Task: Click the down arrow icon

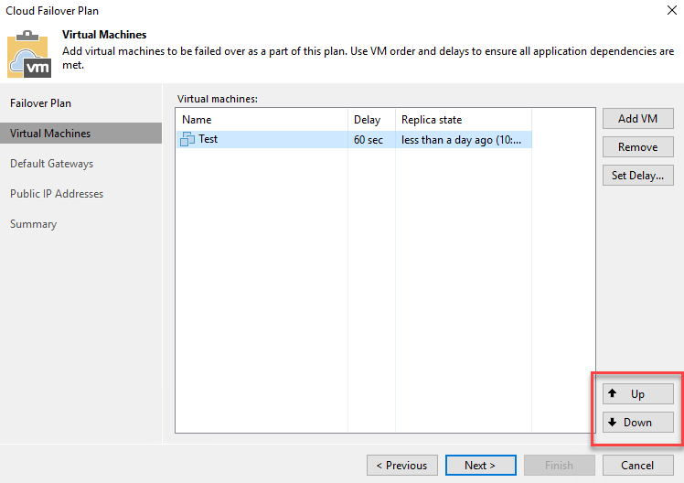Action: coord(612,422)
